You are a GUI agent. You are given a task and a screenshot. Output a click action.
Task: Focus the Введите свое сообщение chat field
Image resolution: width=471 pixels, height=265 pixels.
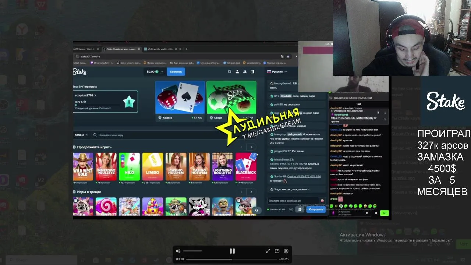coord(293,201)
